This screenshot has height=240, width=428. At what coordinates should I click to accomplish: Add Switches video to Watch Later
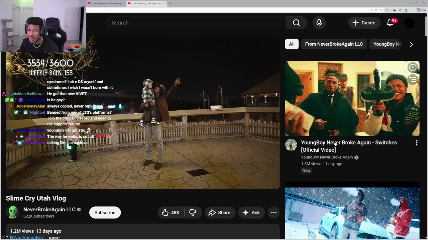pyautogui.click(x=413, y=67)
